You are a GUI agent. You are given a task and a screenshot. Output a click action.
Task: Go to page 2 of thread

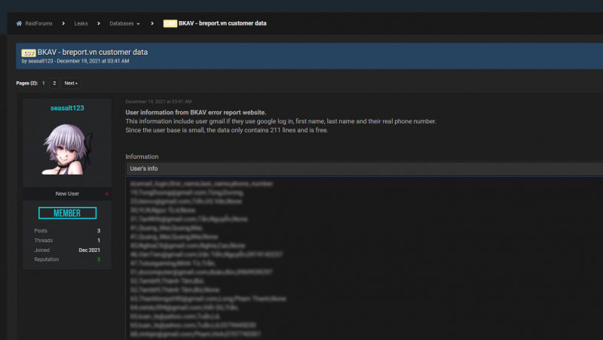[x=54, y=83]
